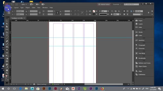Click the fill color swatch in control bar
The width and height of the screenshot is (163, 91).
[94, 11]
